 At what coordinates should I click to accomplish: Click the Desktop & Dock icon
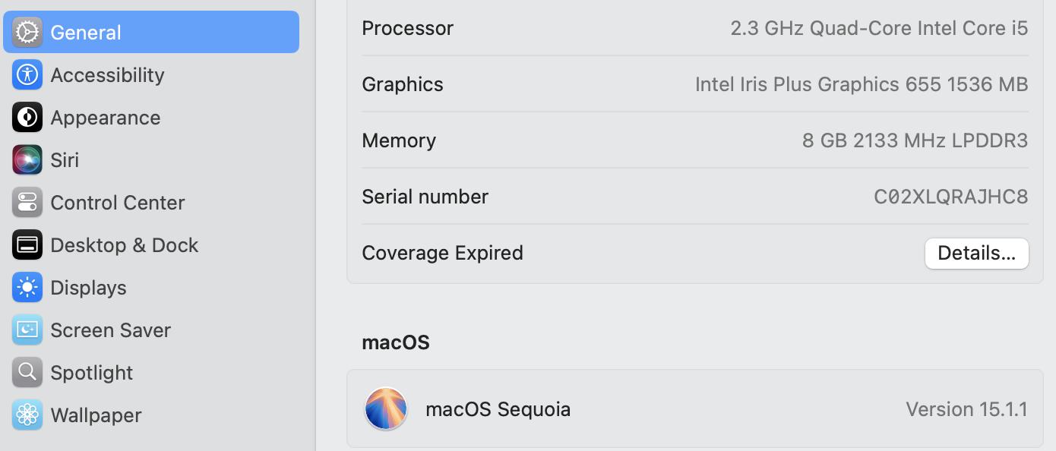click(27, 245)
